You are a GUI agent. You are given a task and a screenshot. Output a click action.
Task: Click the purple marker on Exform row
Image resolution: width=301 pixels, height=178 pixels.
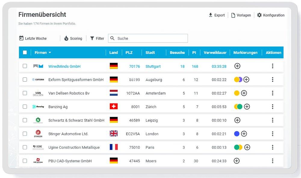[241, 79]
